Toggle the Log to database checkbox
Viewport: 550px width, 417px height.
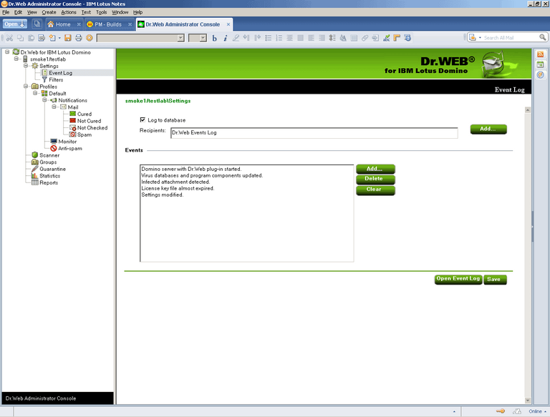(143, 120)
